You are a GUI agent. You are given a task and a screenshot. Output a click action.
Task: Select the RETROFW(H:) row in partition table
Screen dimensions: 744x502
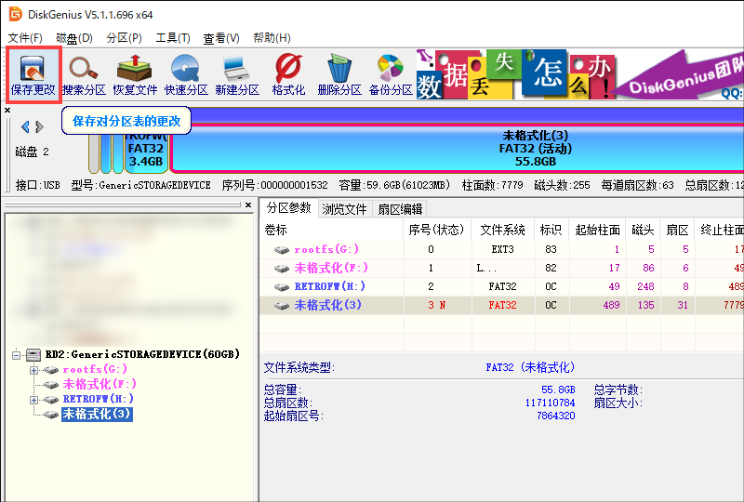pyautogui.click(x=501, y=286)
